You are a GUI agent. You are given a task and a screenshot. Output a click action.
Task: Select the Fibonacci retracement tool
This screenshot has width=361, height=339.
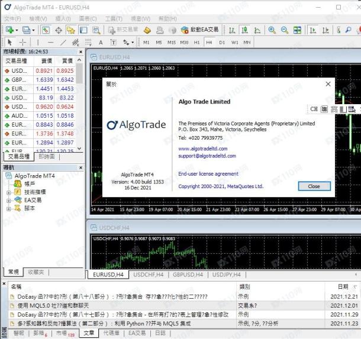tap(88, 43)
